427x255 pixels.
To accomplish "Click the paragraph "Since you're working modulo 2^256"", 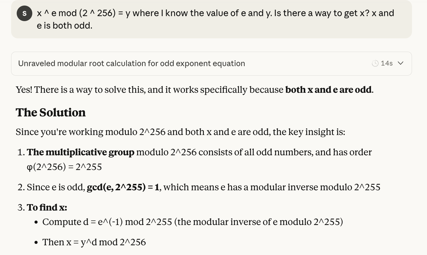I will tap(180, 132).
